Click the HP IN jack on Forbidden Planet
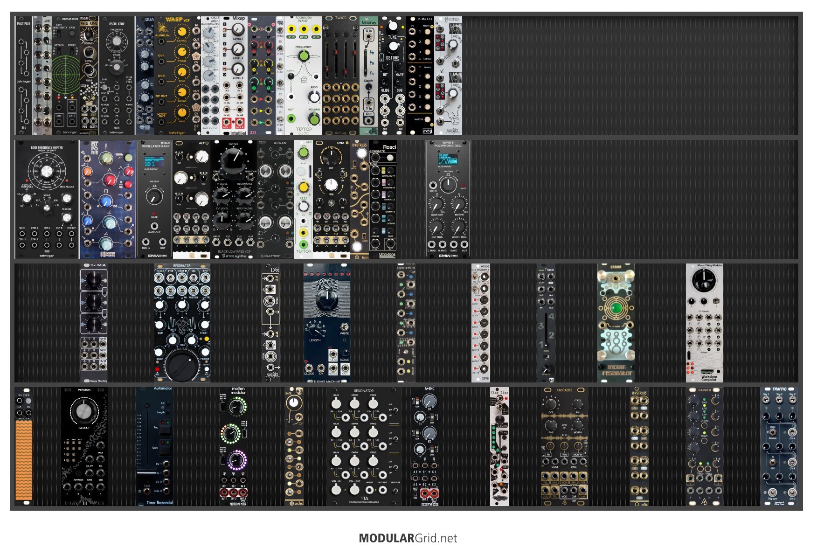Viewport: 817px width, 548px height. point(291,30)
